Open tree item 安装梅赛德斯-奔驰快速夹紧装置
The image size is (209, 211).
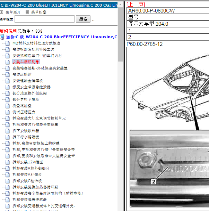40,68
